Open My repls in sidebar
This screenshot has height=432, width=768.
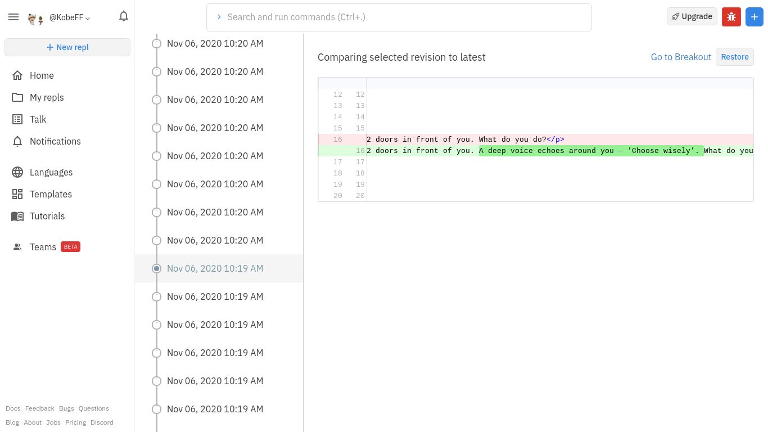pyautogui.click(x=47, y=97)
